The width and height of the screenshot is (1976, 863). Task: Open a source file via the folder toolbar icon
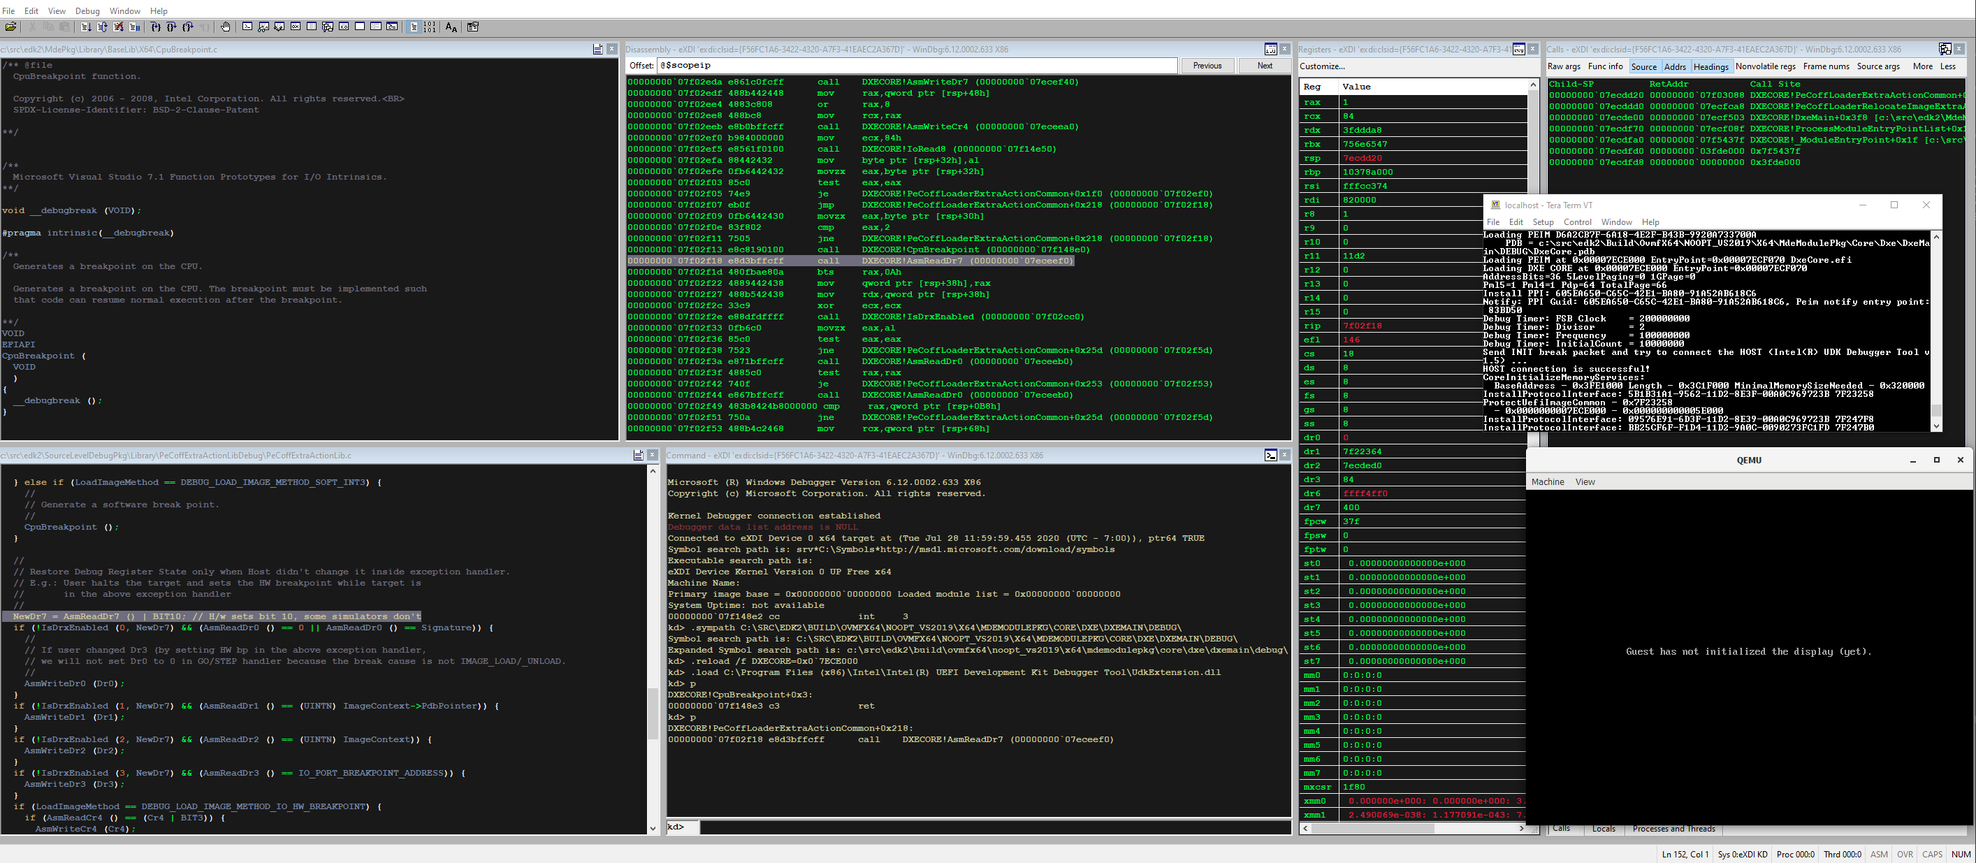pyautogui.click(x=11, y=27)
